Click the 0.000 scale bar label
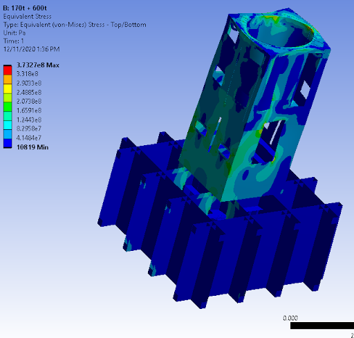 tap(290, 318)
